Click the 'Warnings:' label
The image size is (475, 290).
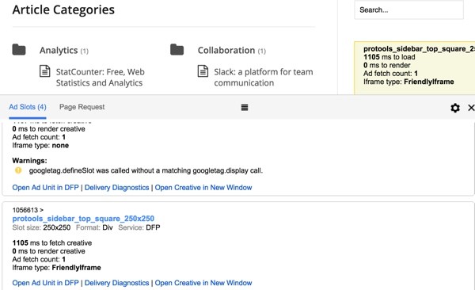tap(30, 161)
